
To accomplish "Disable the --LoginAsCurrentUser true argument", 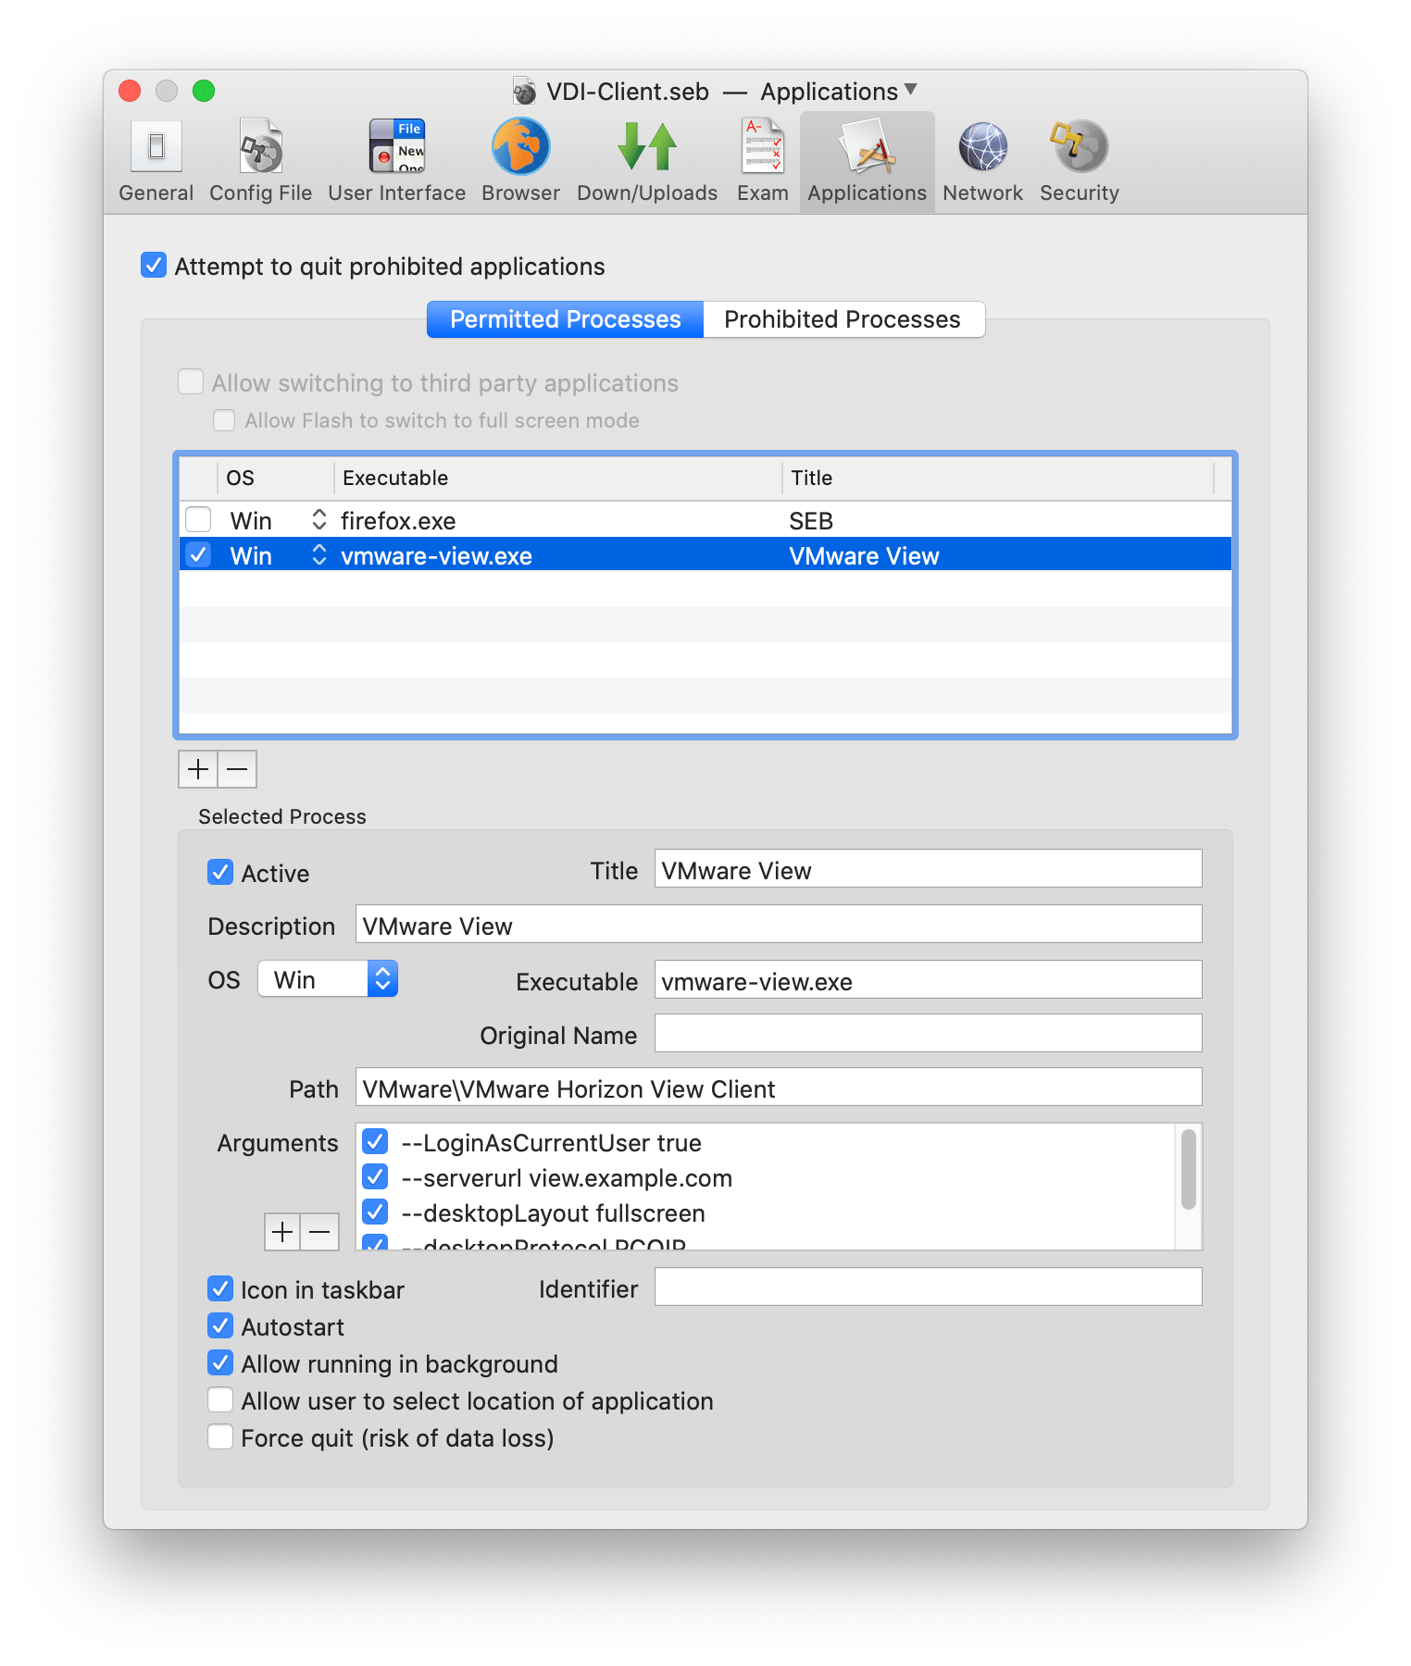I will [375, 1141].
